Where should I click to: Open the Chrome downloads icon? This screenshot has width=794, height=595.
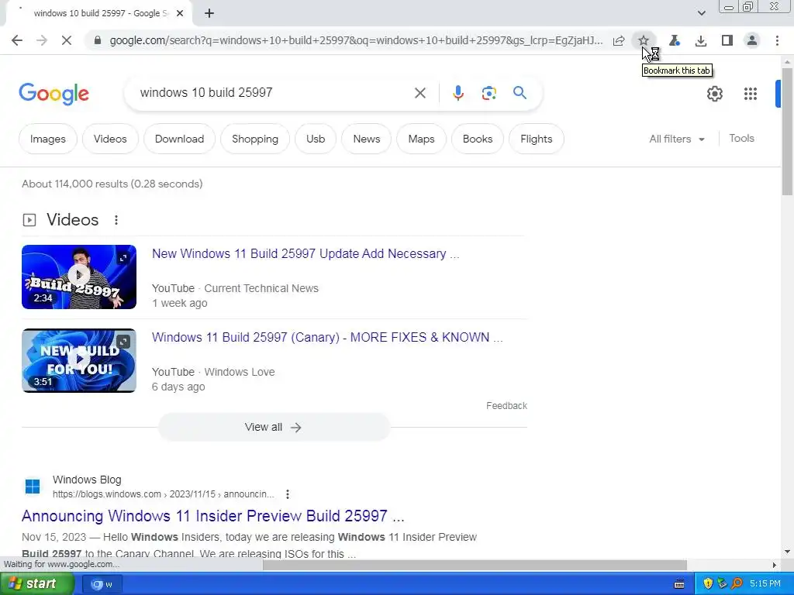tap(701, 40)
